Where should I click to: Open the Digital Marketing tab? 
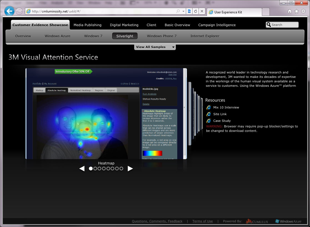(124, 25)
